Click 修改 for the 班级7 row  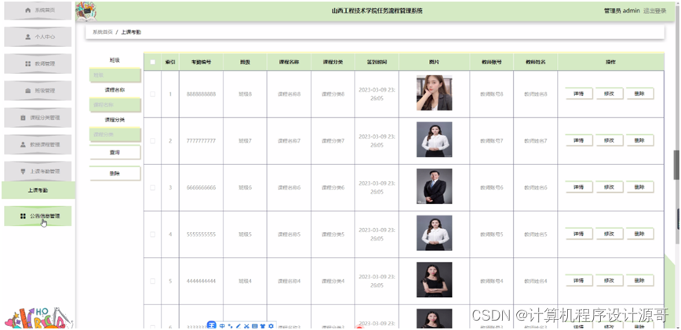click(609, 140)
